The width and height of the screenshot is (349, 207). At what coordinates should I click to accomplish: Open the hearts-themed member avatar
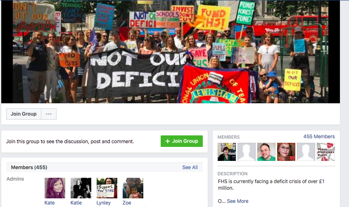[x=326, y=152]
